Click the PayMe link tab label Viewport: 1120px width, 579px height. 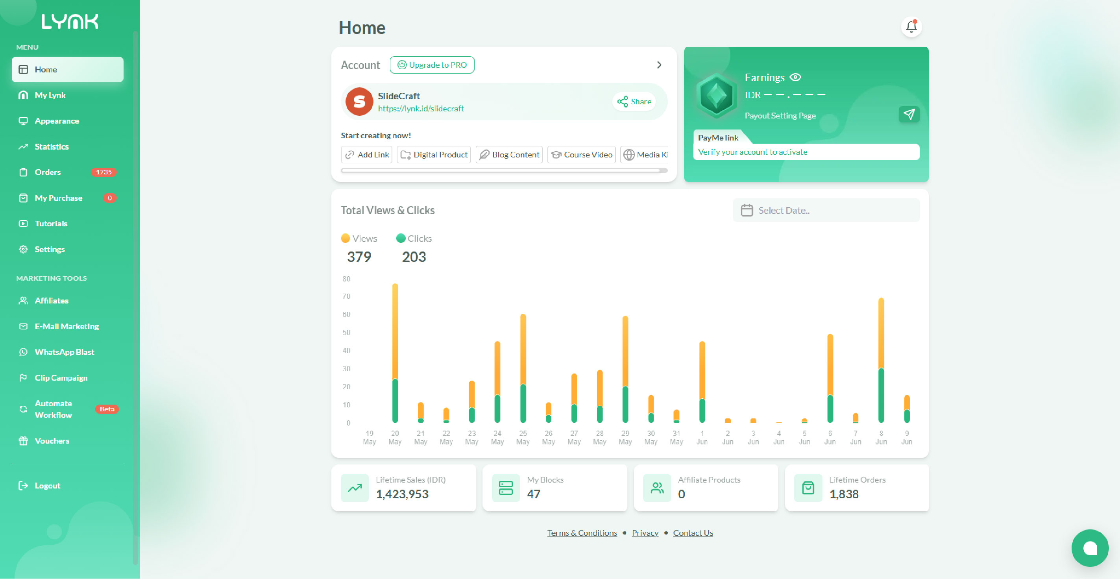click(718, 138)
